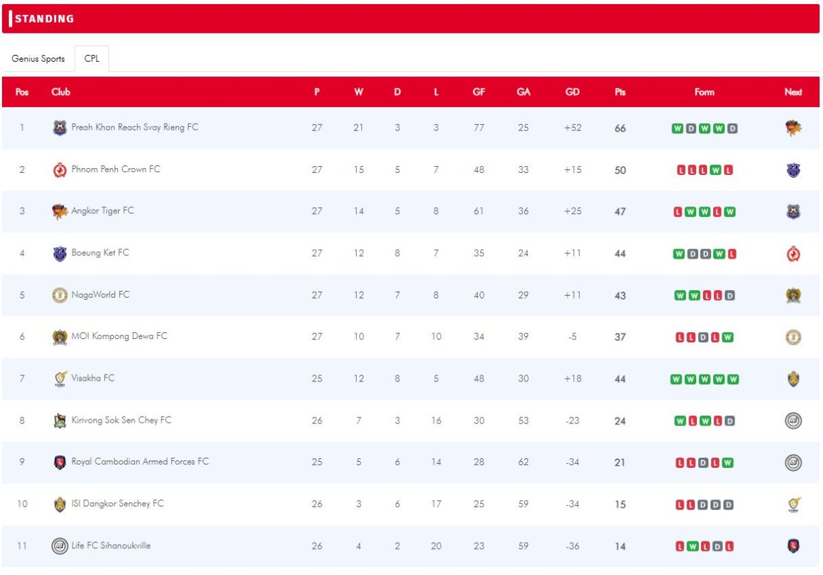Click Royal Cambodian Armed Forces FC logo
Screen dimensions: 823x575
60,462
